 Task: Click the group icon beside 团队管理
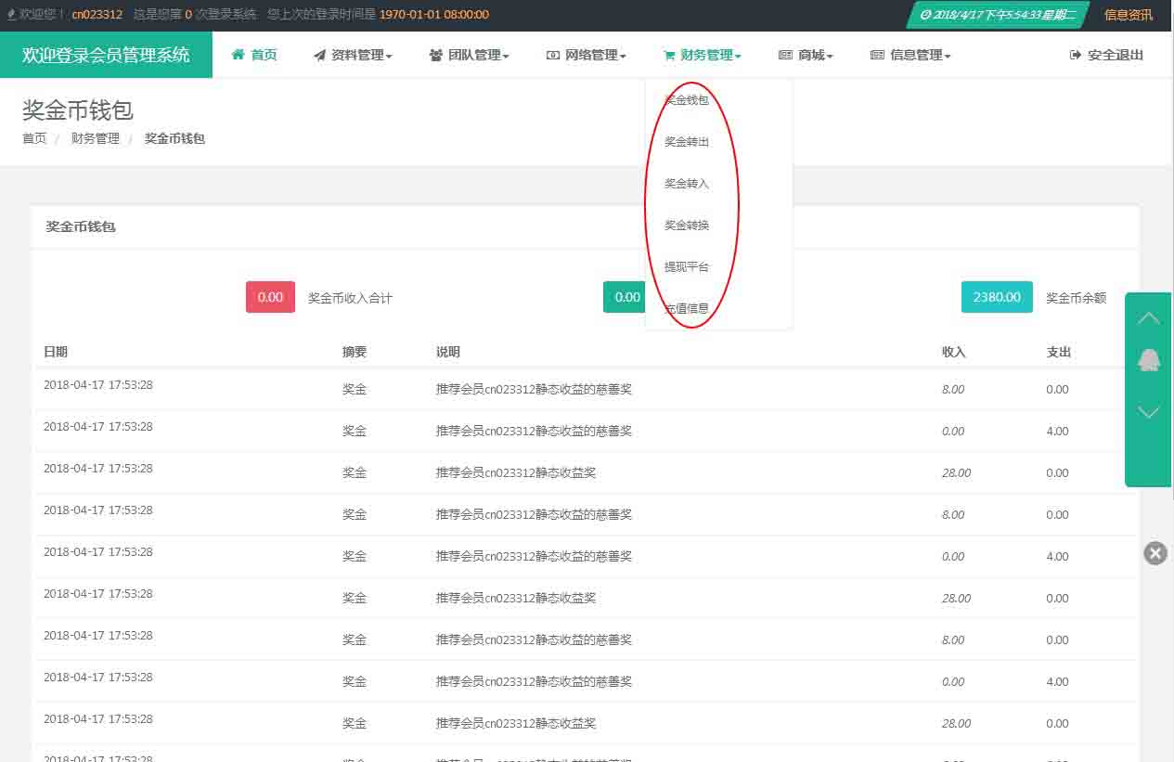tap(435, 56)
